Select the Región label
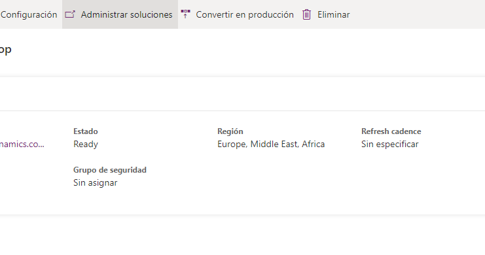The width and height of the screenshot is (485, 255). [230, 131]
